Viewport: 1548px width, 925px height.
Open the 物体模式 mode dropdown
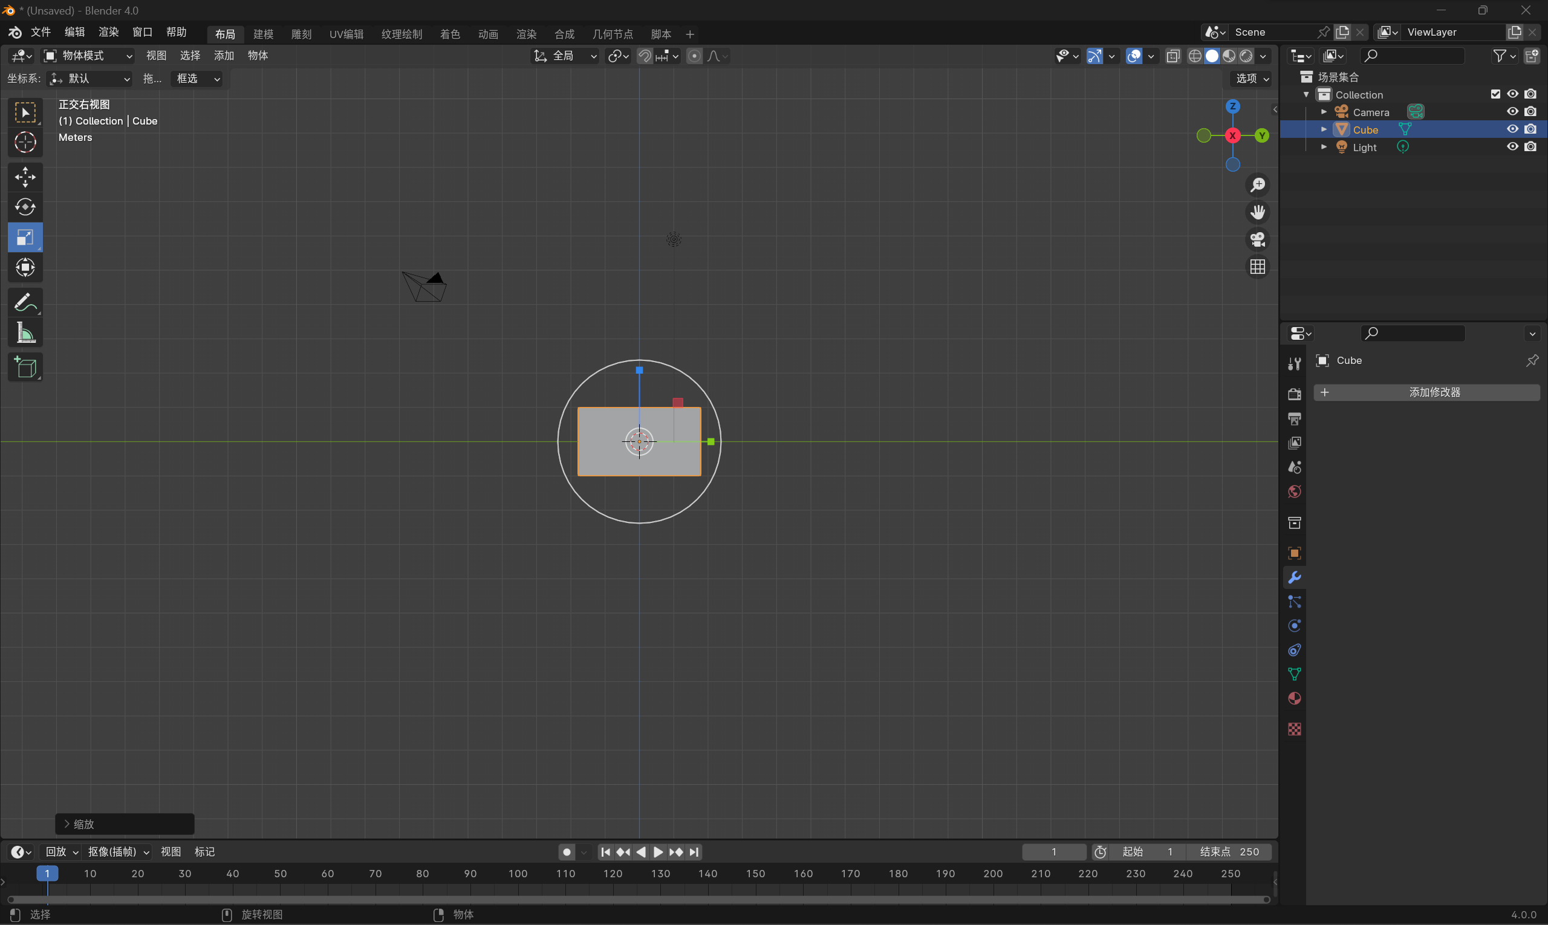point(88,56)
